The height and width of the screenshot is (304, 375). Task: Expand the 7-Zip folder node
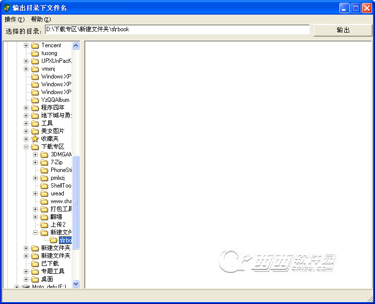(x=36, y=162)
